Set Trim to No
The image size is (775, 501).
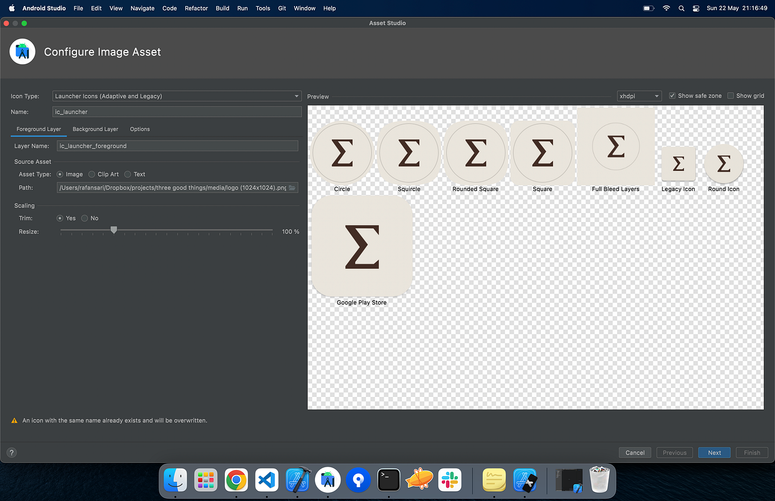[85, 218]
